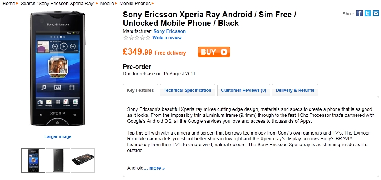Share product via Twitter icon

(x=368, y=14)
